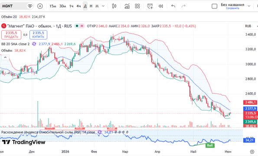Click the purple refresh icon beside RSI label
Screen dimensions: 258x156
coord(100,132)
